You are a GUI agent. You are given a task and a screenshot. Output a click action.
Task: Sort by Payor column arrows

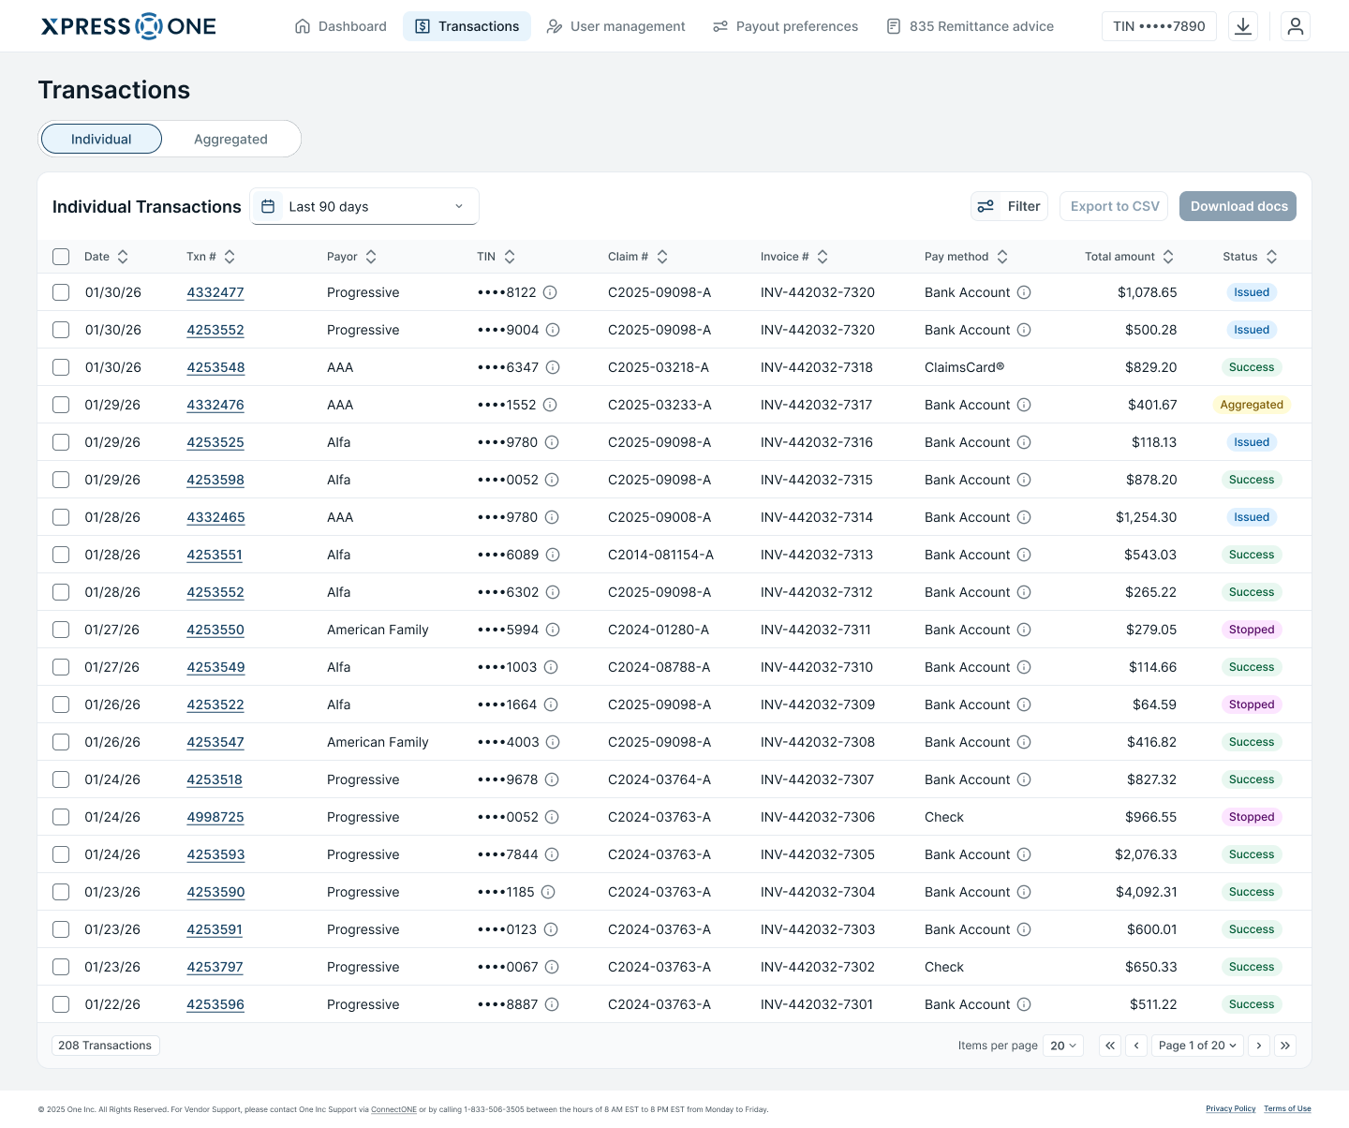371,257
